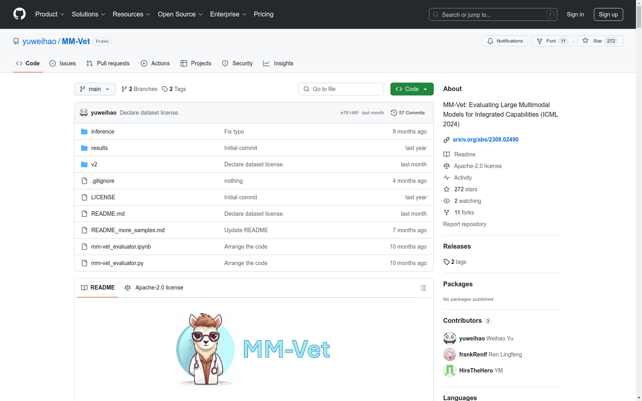
Task: Click the GitHub logo icon
Action: tap(19, 14)
